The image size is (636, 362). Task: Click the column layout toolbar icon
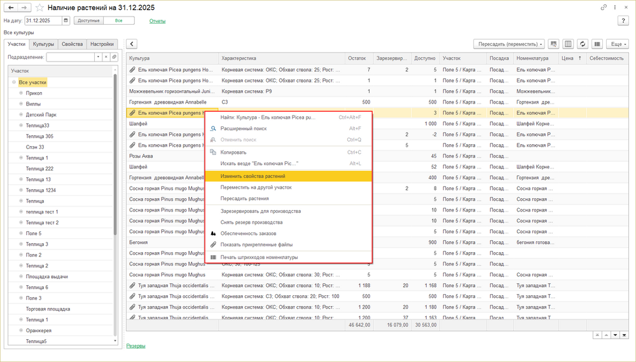click(x=568, y=44)
